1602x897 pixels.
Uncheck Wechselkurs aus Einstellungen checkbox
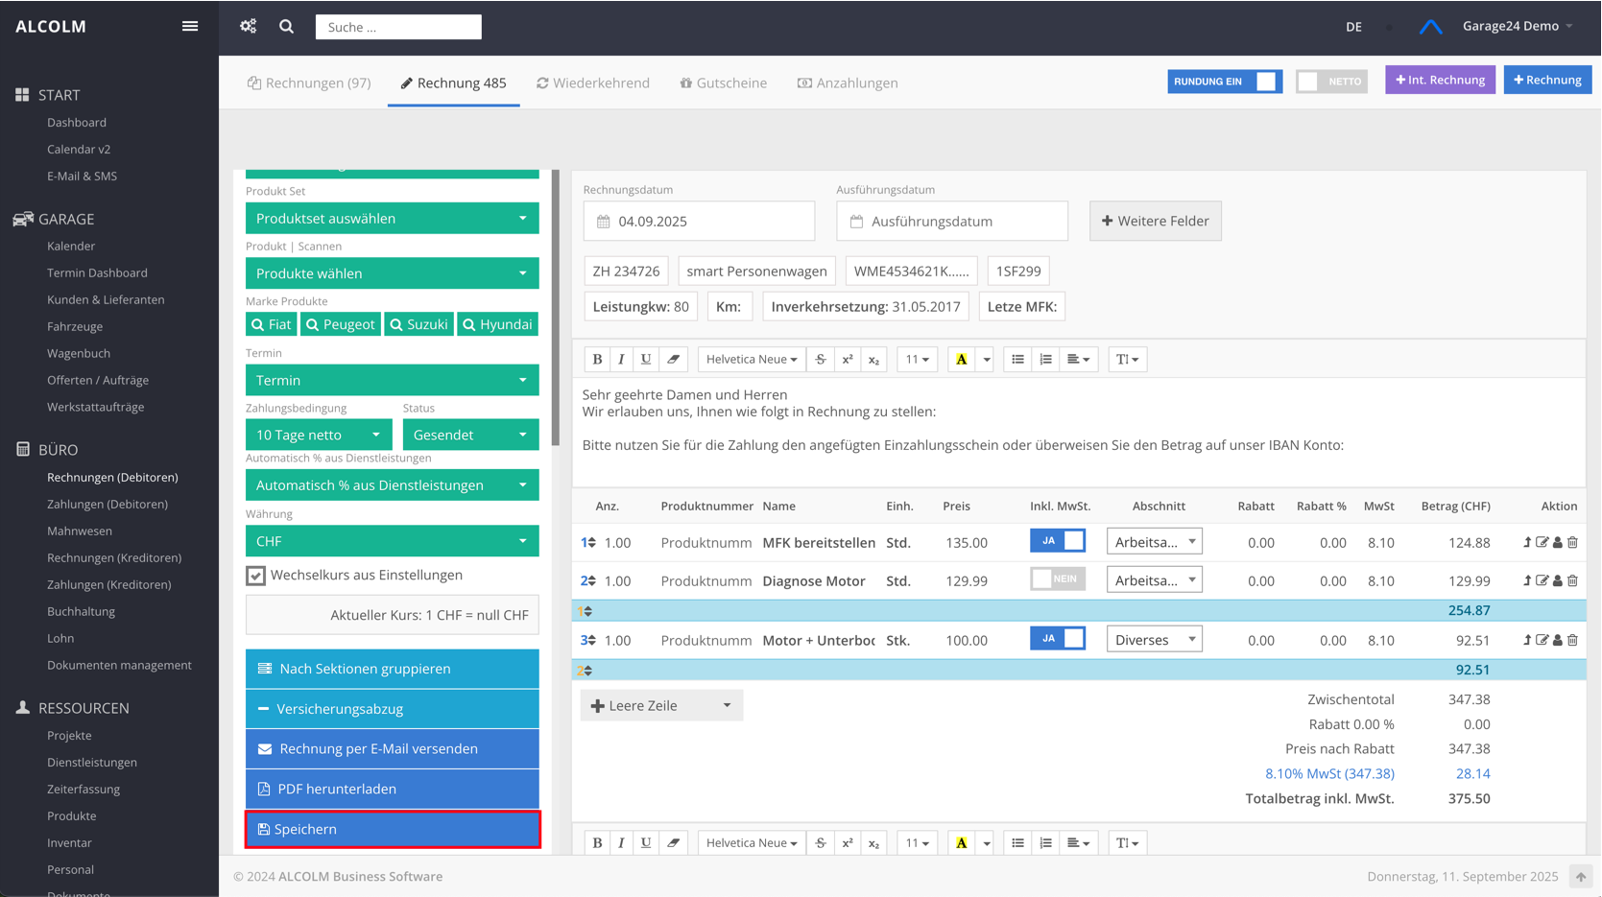(255, 575)
